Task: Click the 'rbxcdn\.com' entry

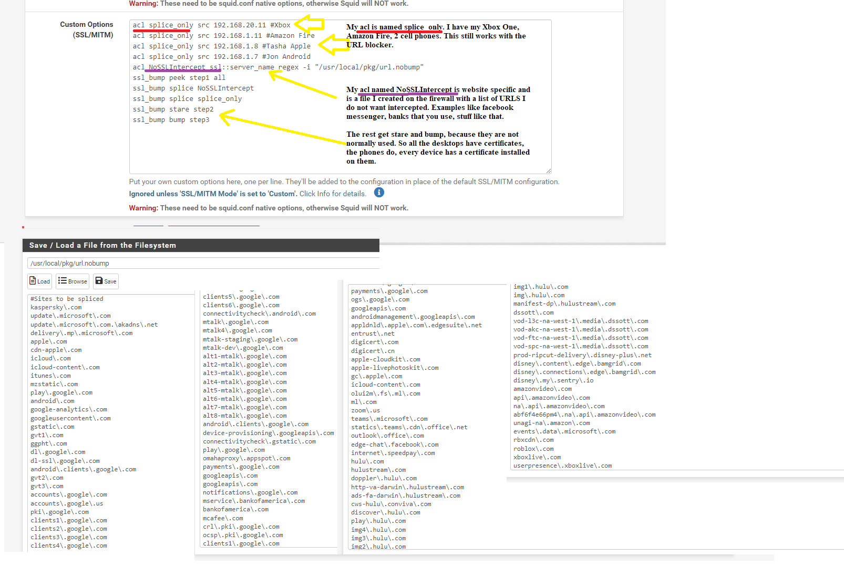Action: coord(534,440)
